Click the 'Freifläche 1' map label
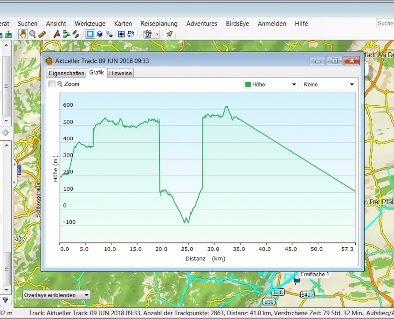The height and width of the screenshot is (319, 394). 315,274
